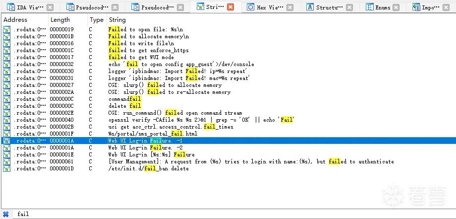Select 'delete fail' string row
Image resolution: width=456 pixels, height=219 pixels.
click(x=228, y=106)
